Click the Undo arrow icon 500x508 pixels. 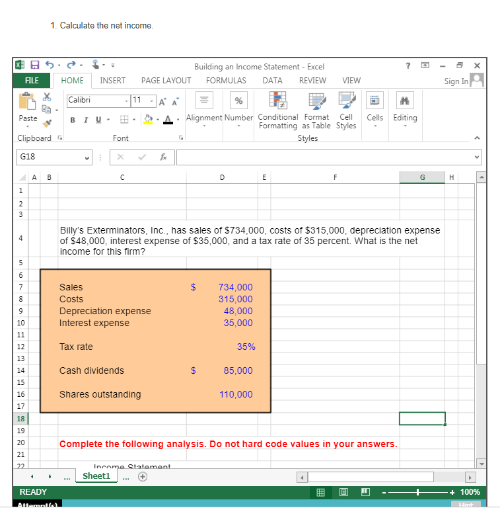(x=50, y=65)
